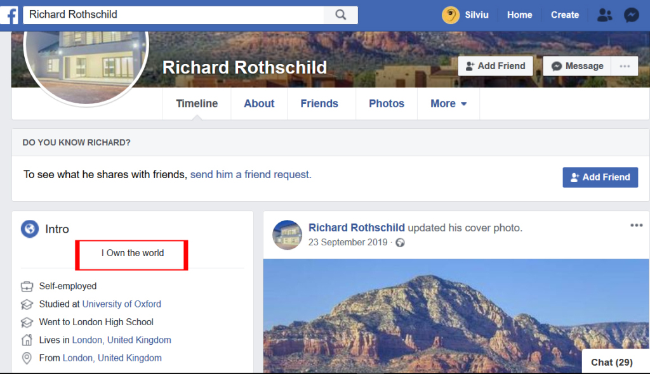Click Richard Rothschild name in the post header
Screen dimensions: 650x374
tap(357, 228)
